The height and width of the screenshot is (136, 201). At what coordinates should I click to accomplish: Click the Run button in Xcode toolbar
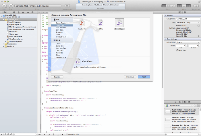point(4,6)
